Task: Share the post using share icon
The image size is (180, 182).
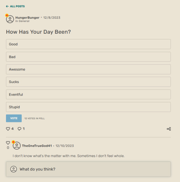Action: click(x=169, y=129)
